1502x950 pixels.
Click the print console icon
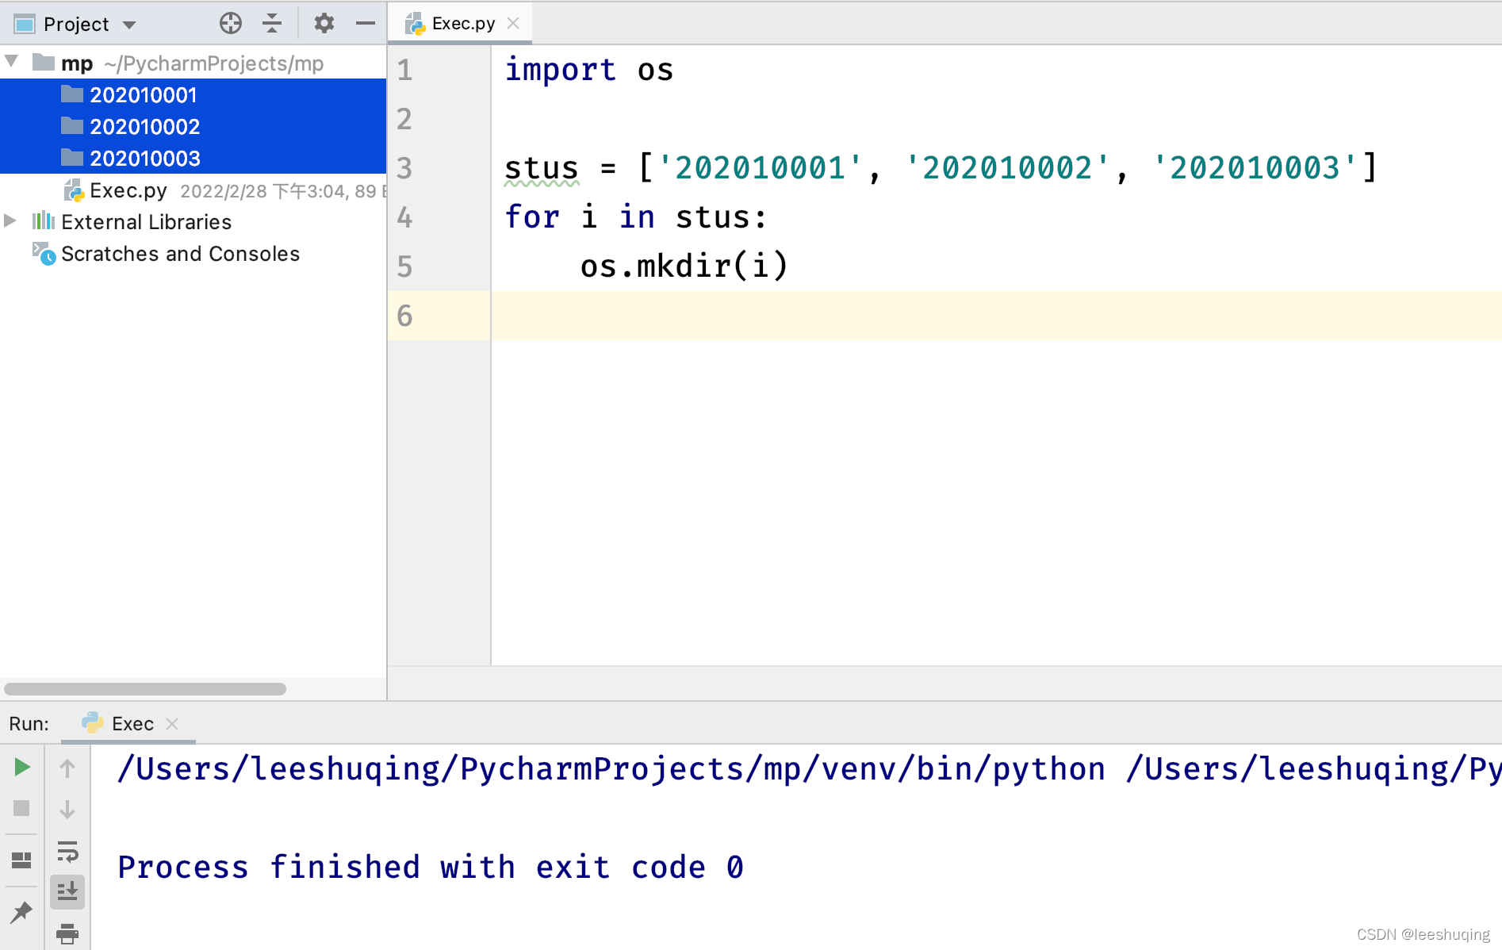point(67,934)
